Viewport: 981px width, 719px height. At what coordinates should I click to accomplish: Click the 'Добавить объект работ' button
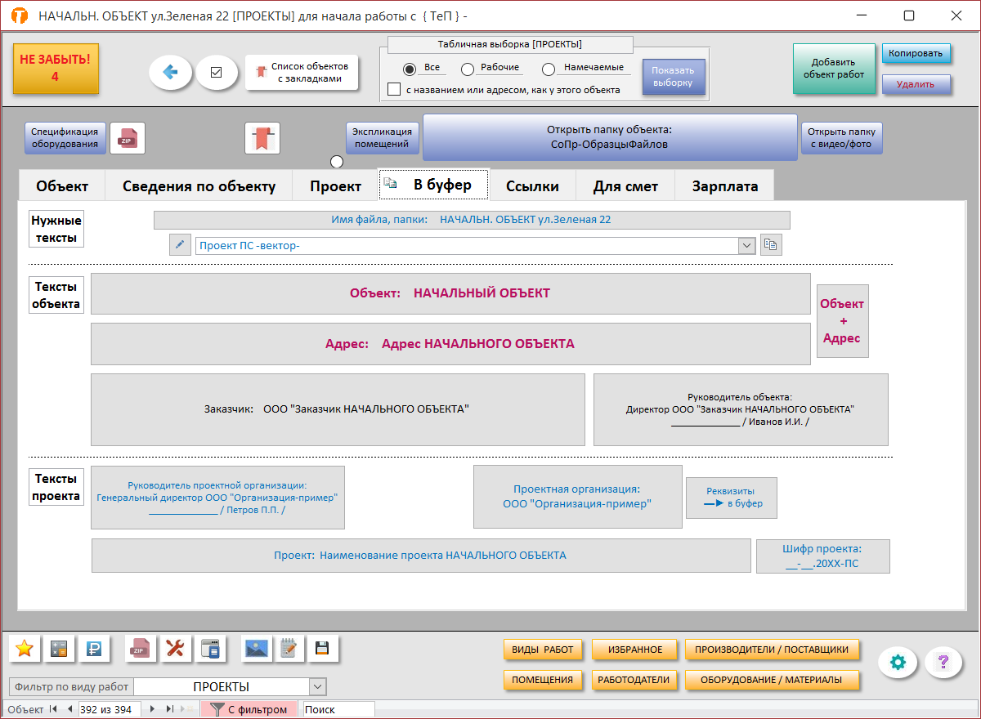click(x=833, y=69)
